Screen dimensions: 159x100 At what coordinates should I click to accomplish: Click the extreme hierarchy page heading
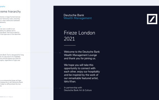[x=10, y=11]
